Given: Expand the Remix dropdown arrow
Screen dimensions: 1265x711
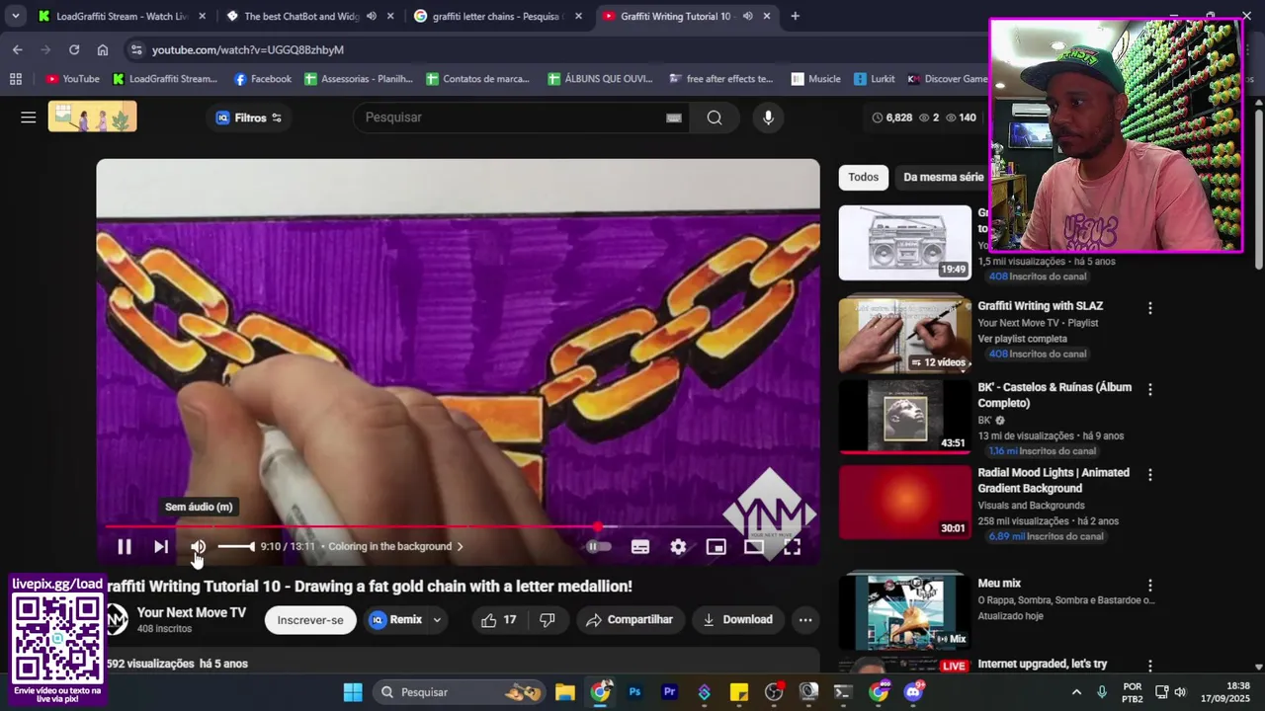Looking at the screenshot, I should click(x=437, y=620).
